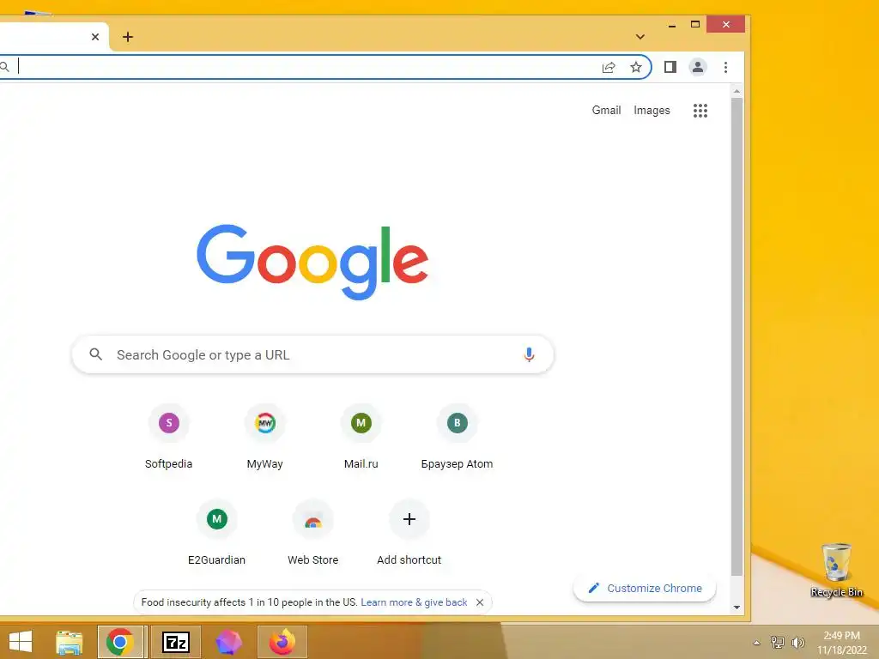Open the Web Store shortcut
Viewport: 879px width, 659px height.
[x=312, y=534]
